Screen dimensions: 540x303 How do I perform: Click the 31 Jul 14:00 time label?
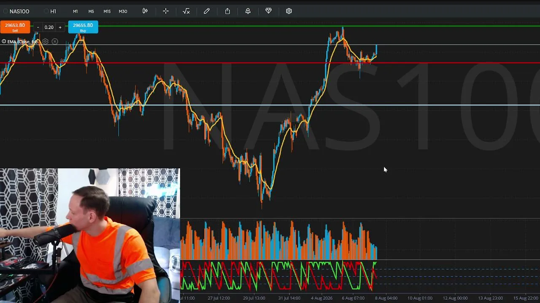click(x=289, y=298)
